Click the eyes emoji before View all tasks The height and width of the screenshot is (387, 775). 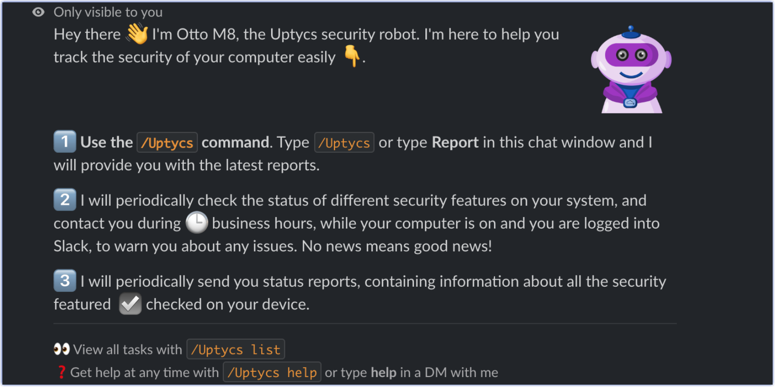(x=62, y=349)
